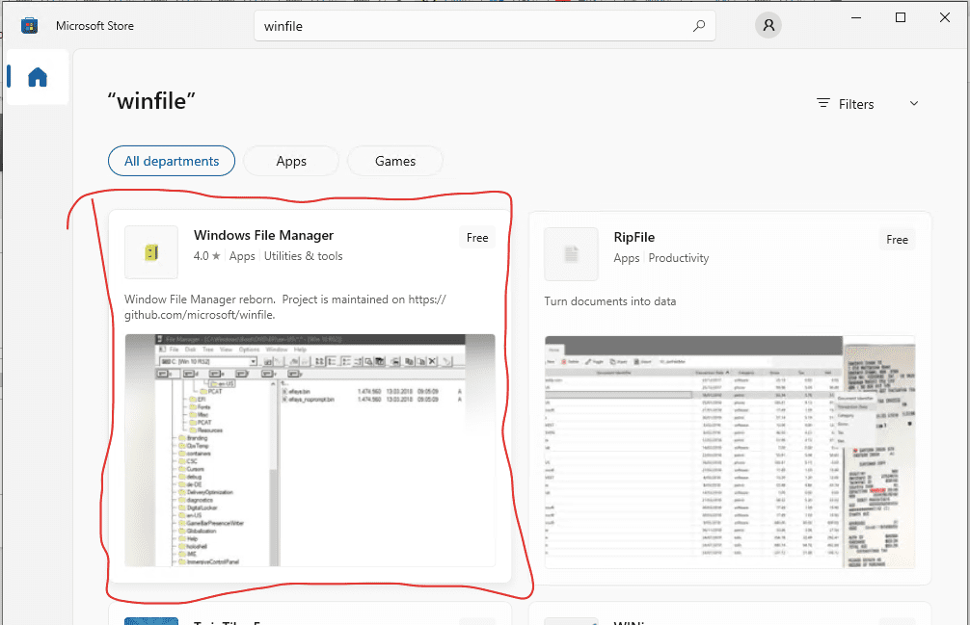This screenshot has width=970, height=625.
Task: Open the user account profile icon
Action: (x=768, y=25)
